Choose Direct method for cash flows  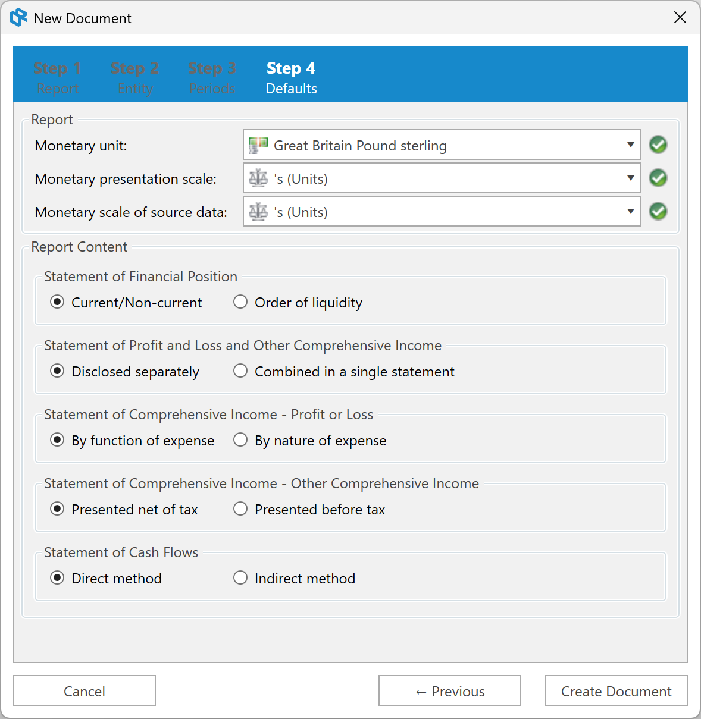[x=106, y=578]
